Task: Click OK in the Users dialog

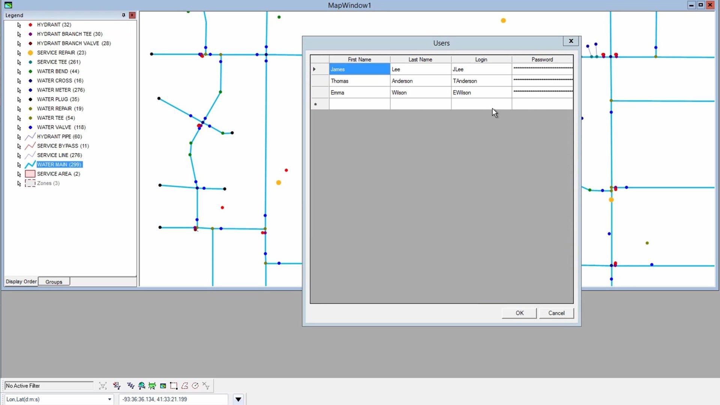Action: click(519, 313)
